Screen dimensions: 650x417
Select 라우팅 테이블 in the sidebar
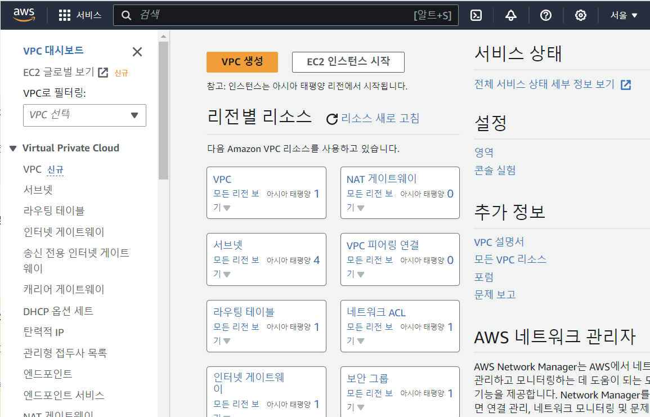point(54,210)
